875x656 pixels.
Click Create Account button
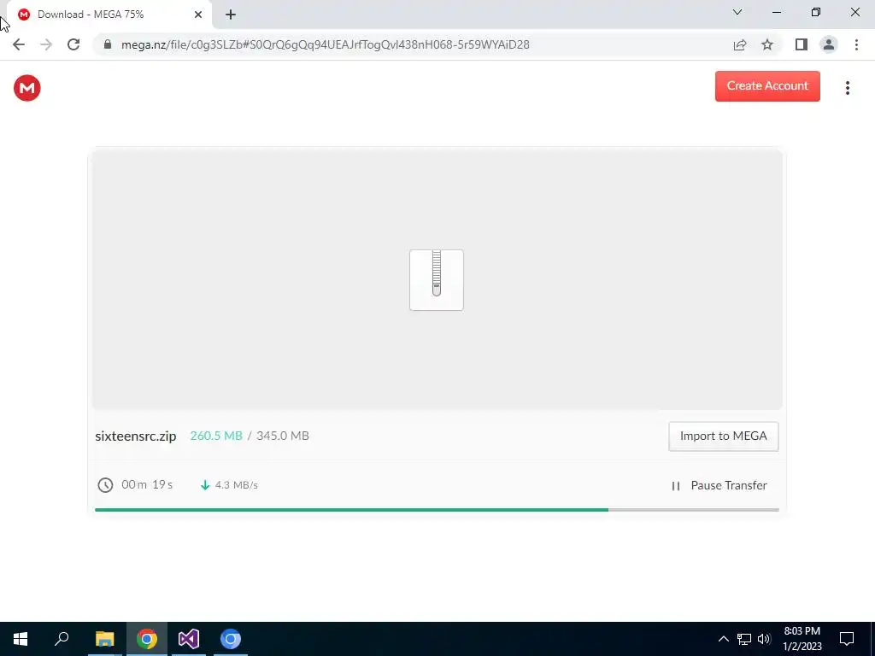pyautogui.click(x=767, y=86)
